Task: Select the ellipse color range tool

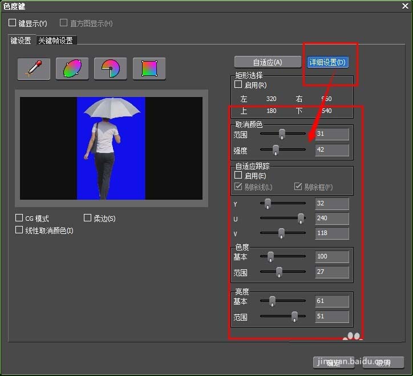Action: click(72, 69)
